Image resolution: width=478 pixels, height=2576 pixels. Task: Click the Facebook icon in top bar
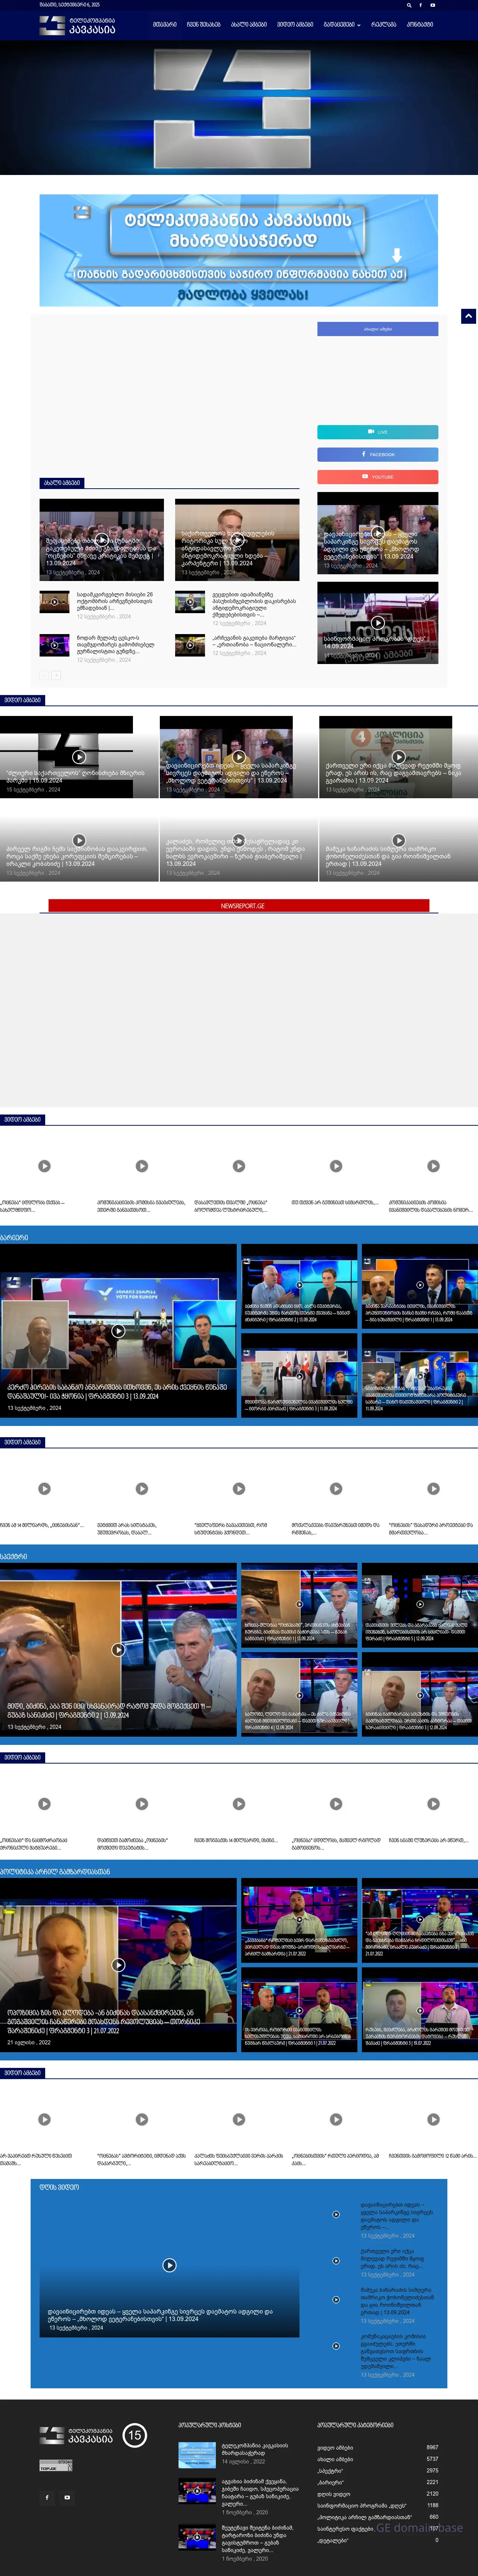[x=420, y=5]
